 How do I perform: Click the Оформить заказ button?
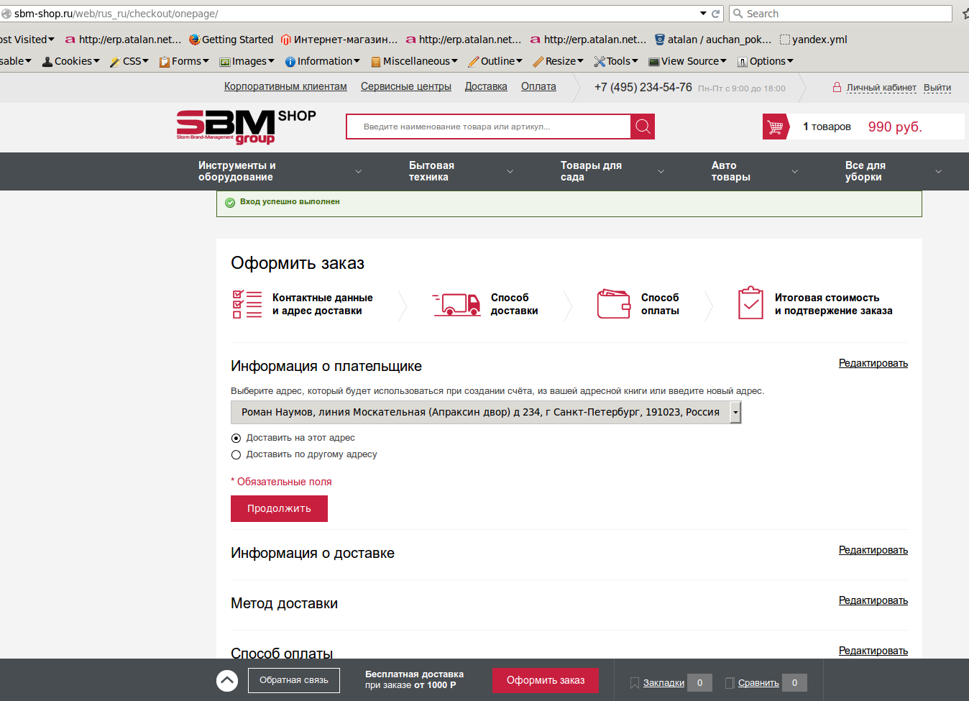click(x=546, y=680)
